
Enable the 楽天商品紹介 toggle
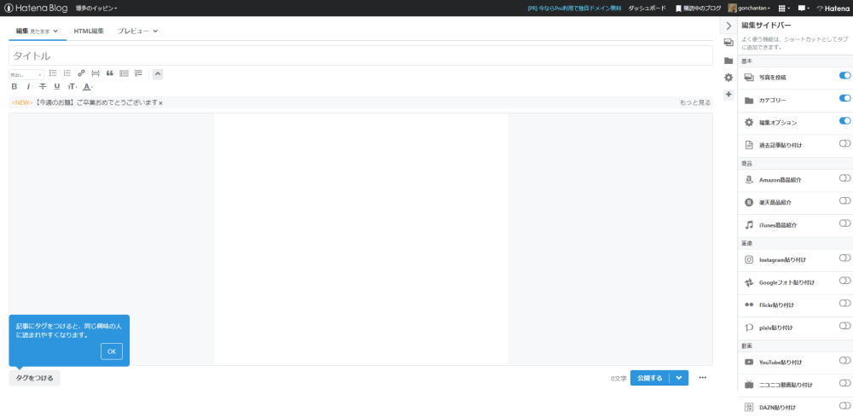point(844,200)
